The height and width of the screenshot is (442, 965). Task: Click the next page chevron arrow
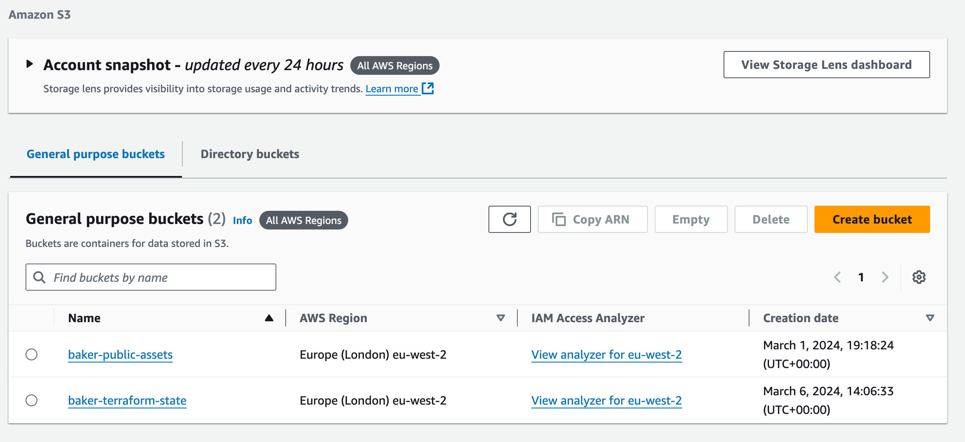[885, 277]
